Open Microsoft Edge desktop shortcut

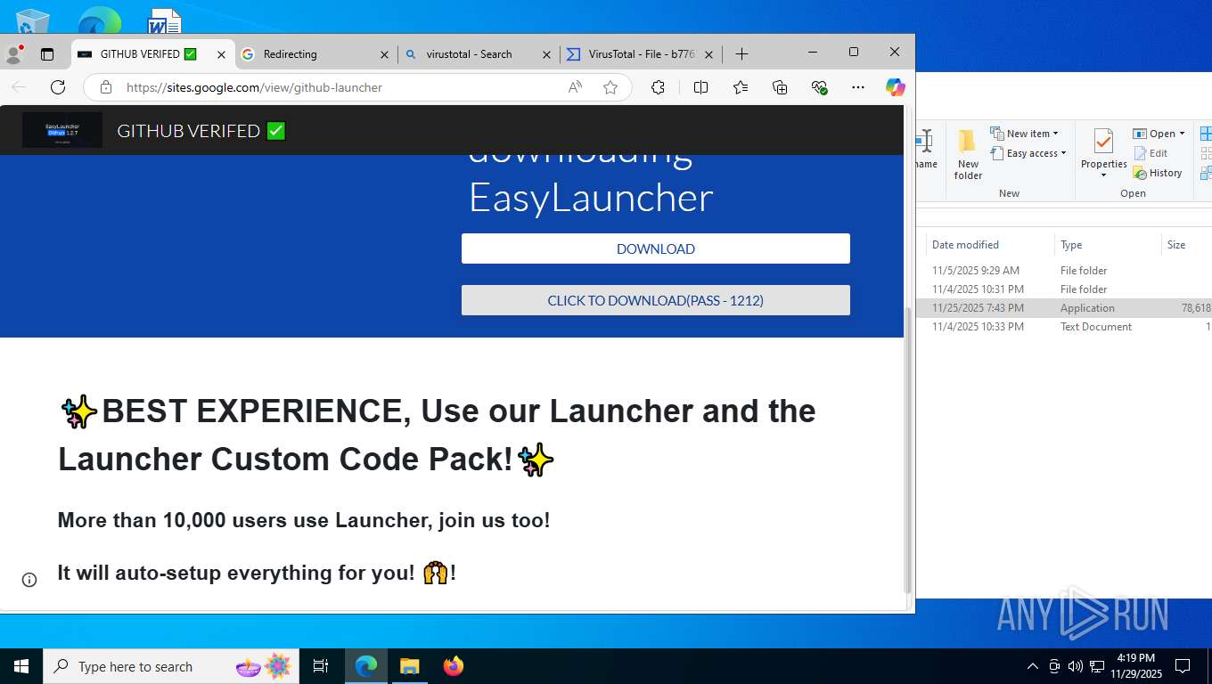click(99, 20)
